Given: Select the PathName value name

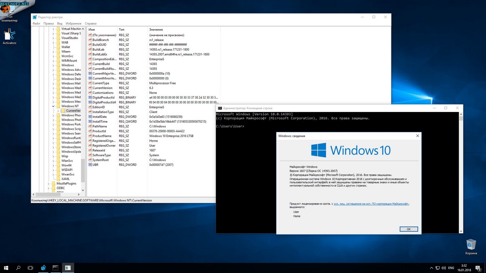Looking at the screenshot, I should click(x=100, y=126).
